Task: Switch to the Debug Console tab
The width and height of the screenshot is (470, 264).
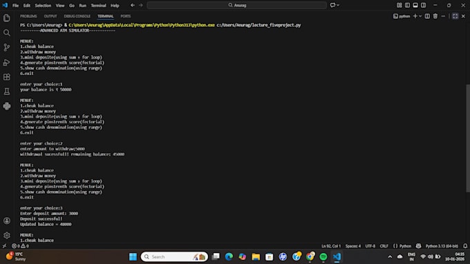Action: pyautogui.click(x=77, y=16)
